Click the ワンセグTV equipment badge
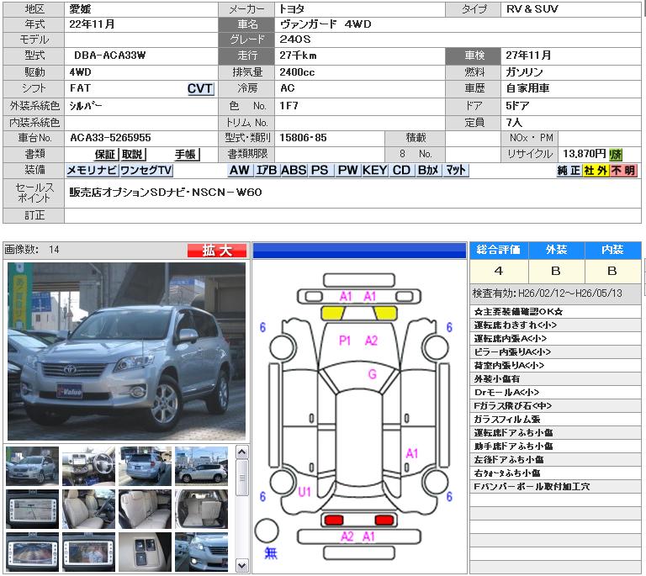646x576 pixels. pyautogui.click(x=146, y=171)
